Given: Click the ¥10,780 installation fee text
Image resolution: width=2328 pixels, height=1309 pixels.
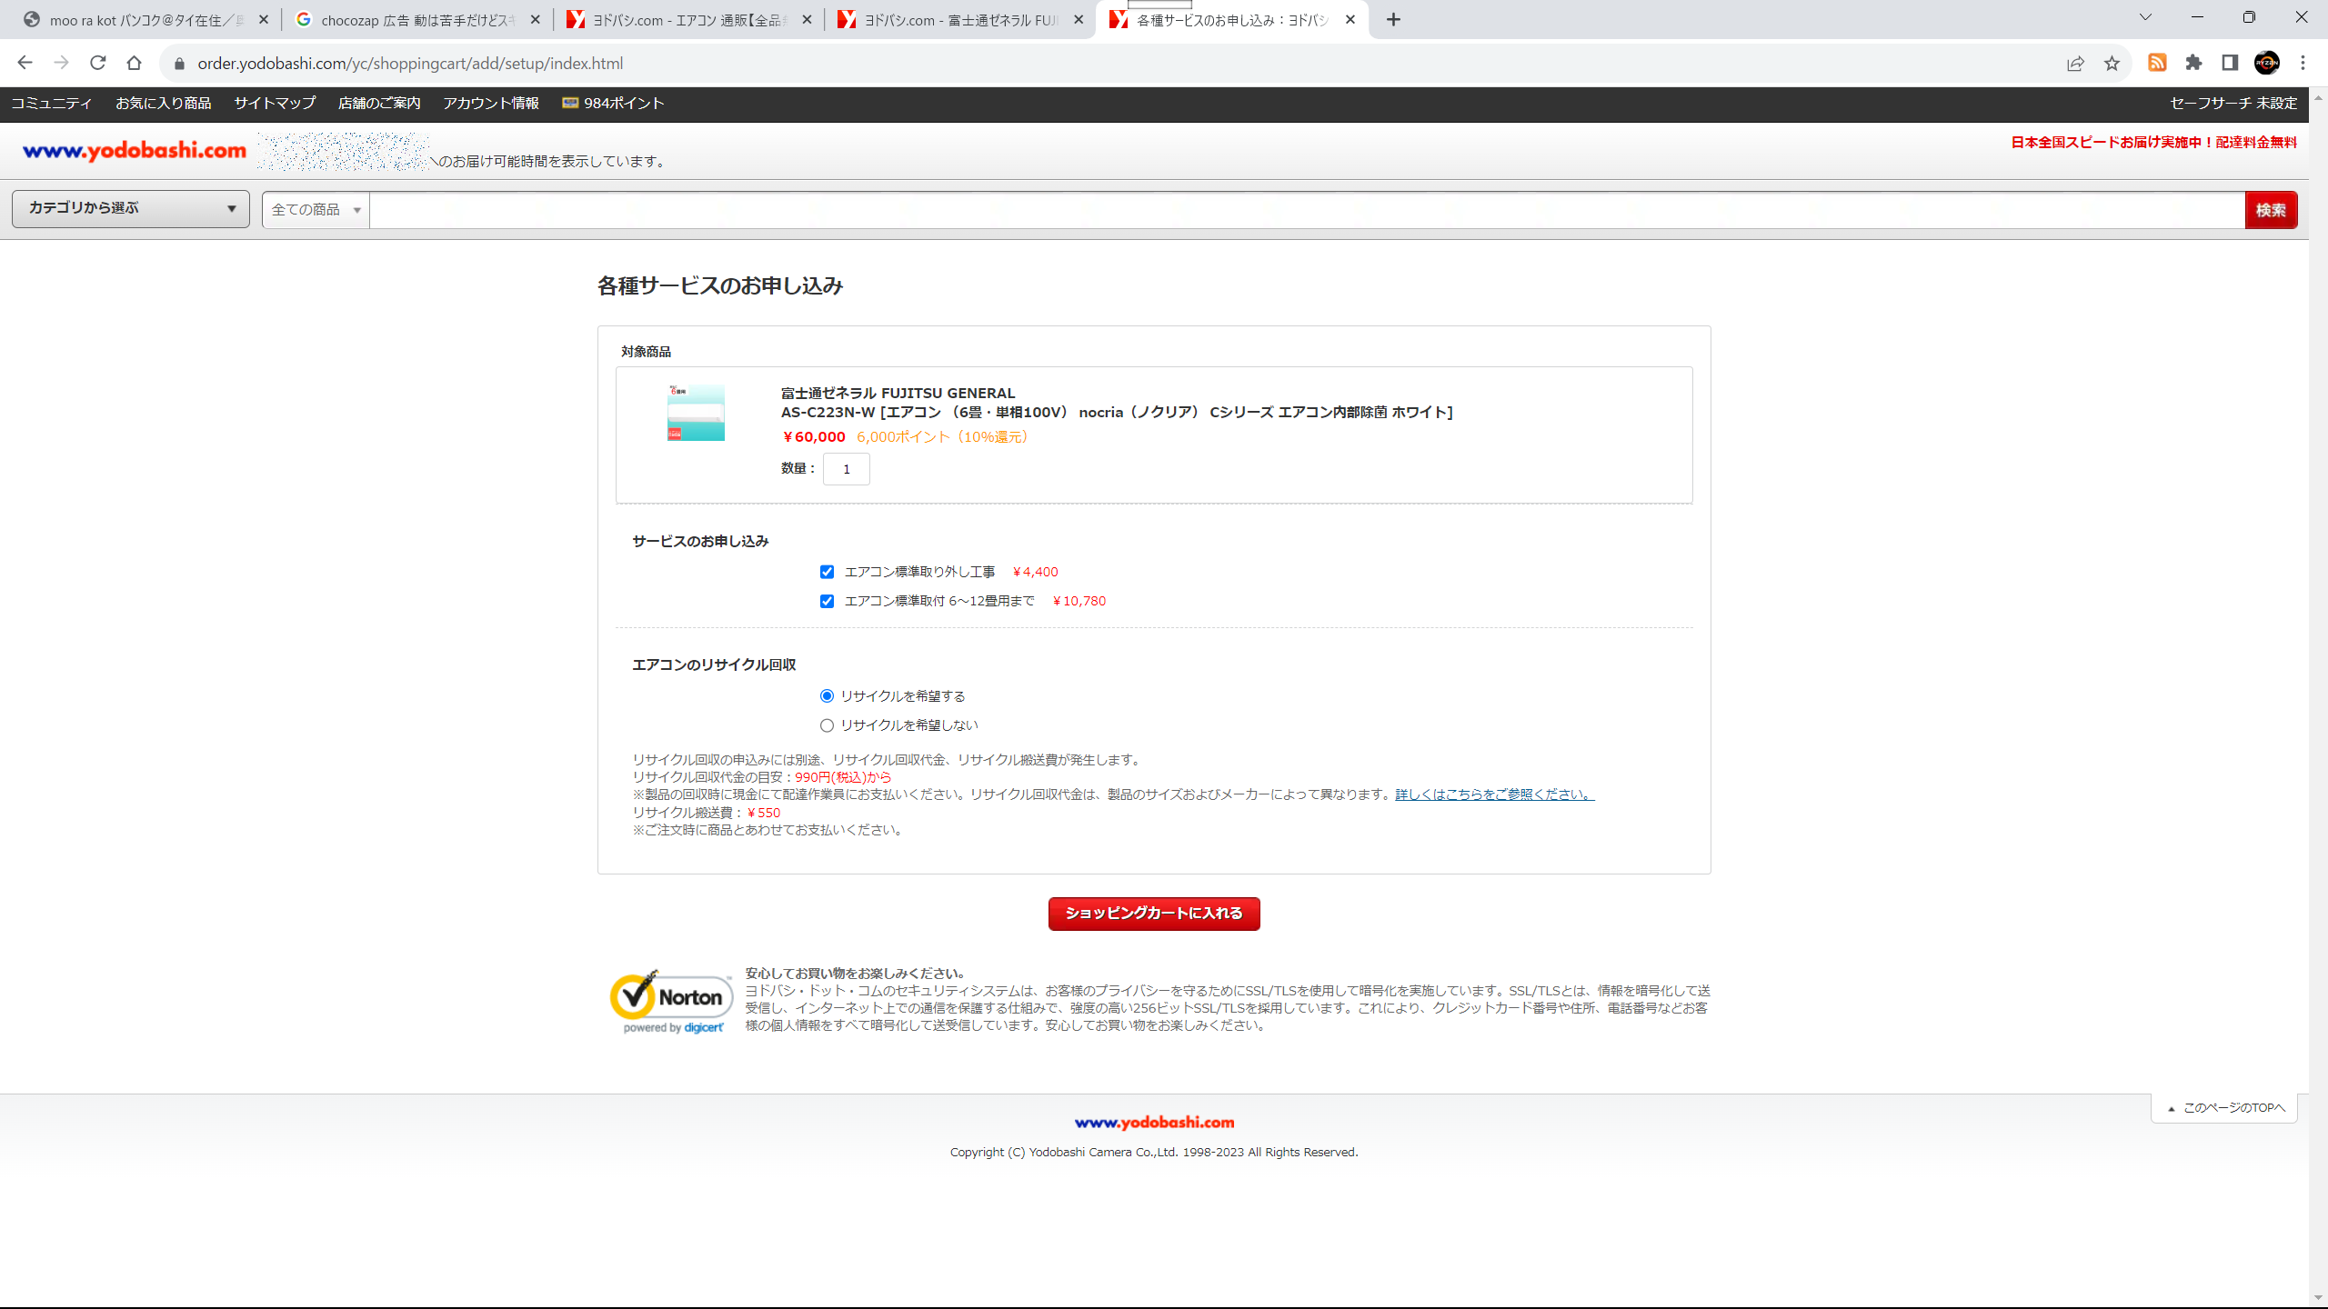Looking at the screenshot, I should [1079, 601].
